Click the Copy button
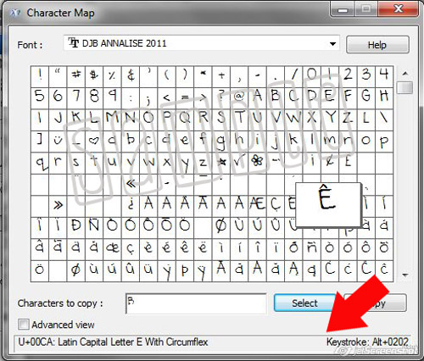424x361 pixels. (376, 303)
